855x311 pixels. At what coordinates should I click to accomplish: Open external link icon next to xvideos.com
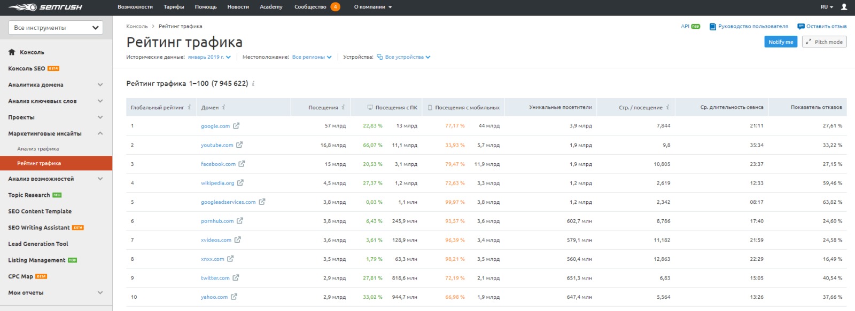238,240
